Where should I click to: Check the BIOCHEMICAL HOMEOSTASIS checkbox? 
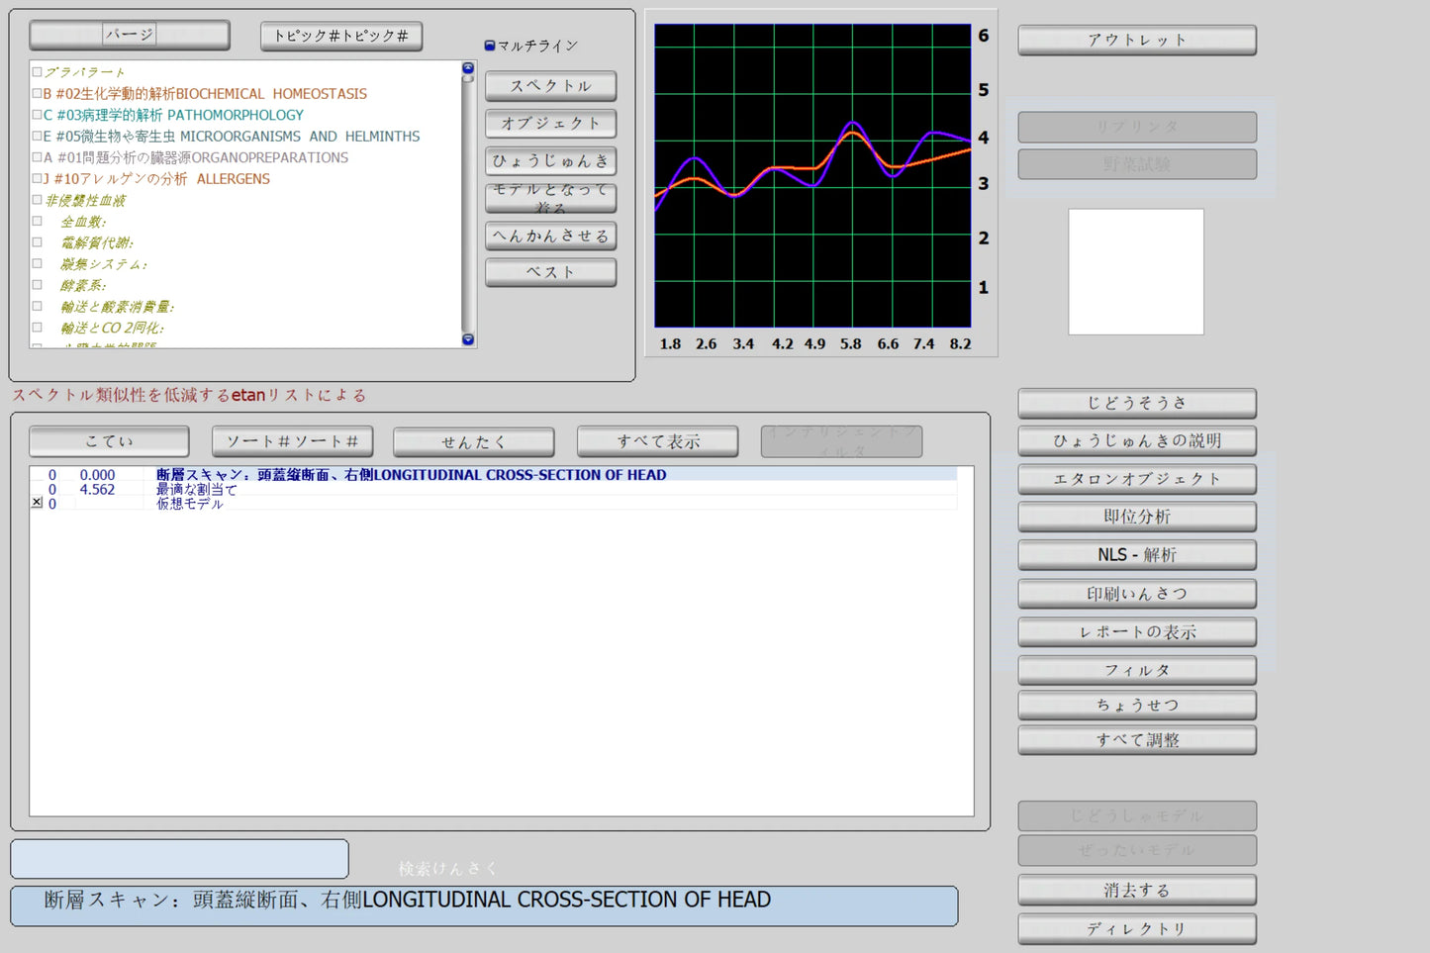click(x=37, y=93)
